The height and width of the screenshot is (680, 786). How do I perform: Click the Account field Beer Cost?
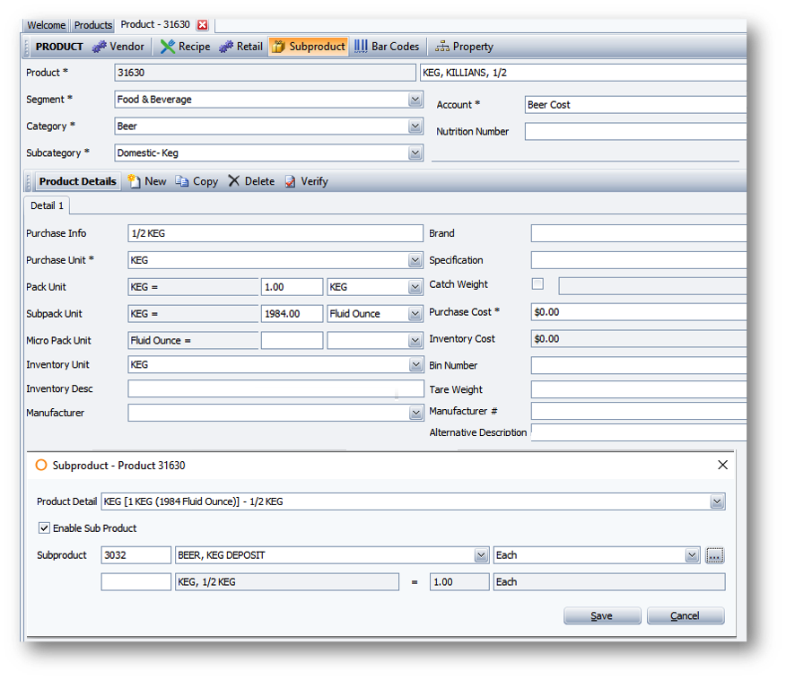point(635,105)
